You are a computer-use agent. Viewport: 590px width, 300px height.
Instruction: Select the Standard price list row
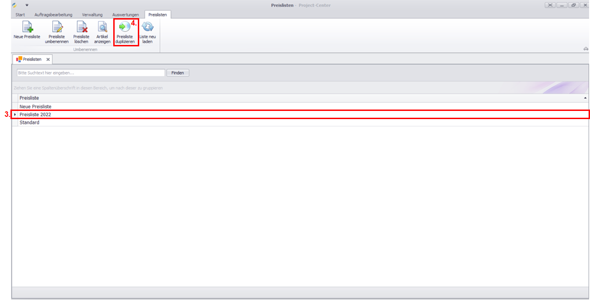pyautogui.click(x=29, y=123)
